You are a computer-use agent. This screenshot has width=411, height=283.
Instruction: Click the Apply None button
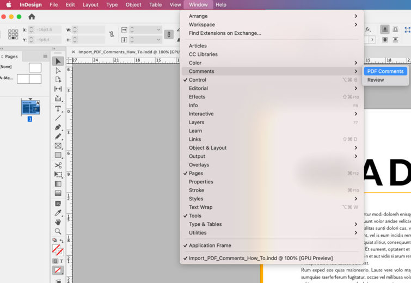tap(58, 270)
